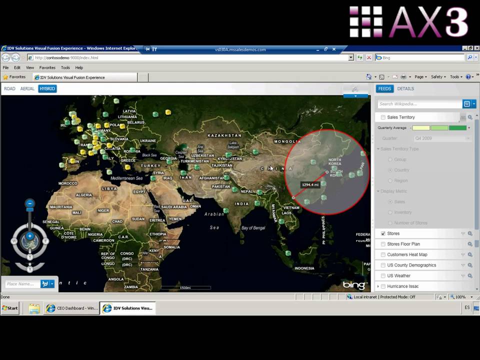Open Windows Explorer folder in taskbar
Image resolution: width=480 pixels, height=360 pixels.
(34, 308)
